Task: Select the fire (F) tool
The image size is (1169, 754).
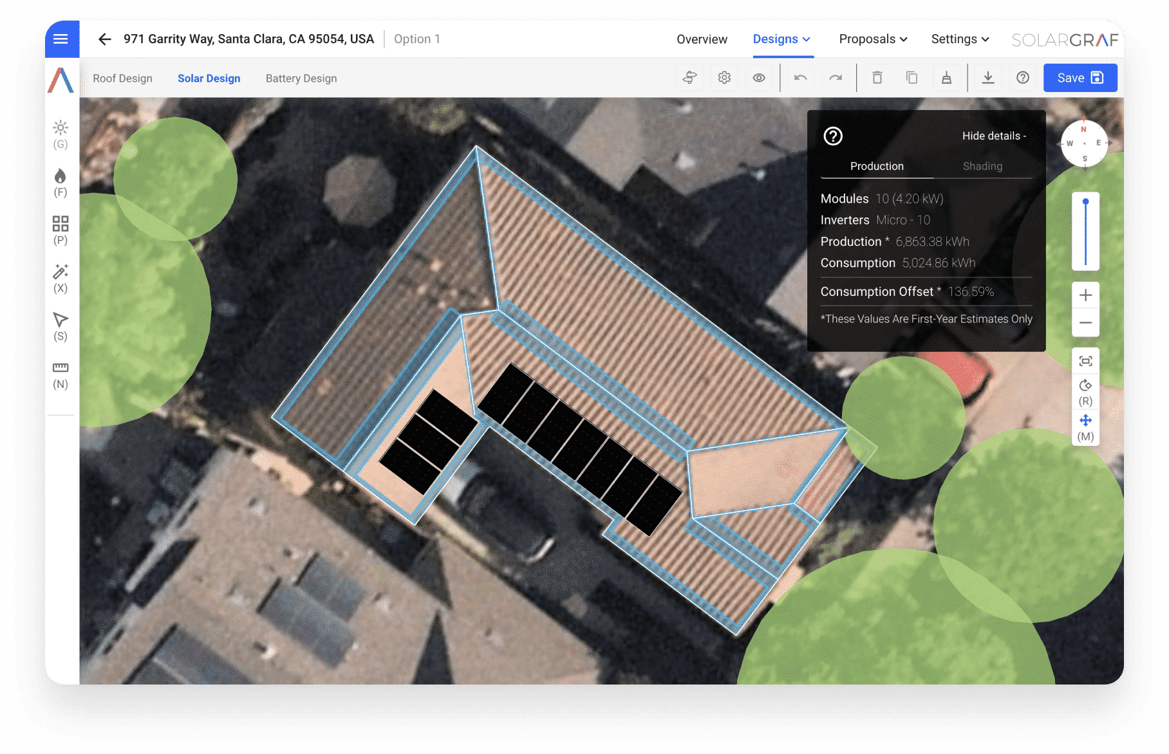Action: 61,183
